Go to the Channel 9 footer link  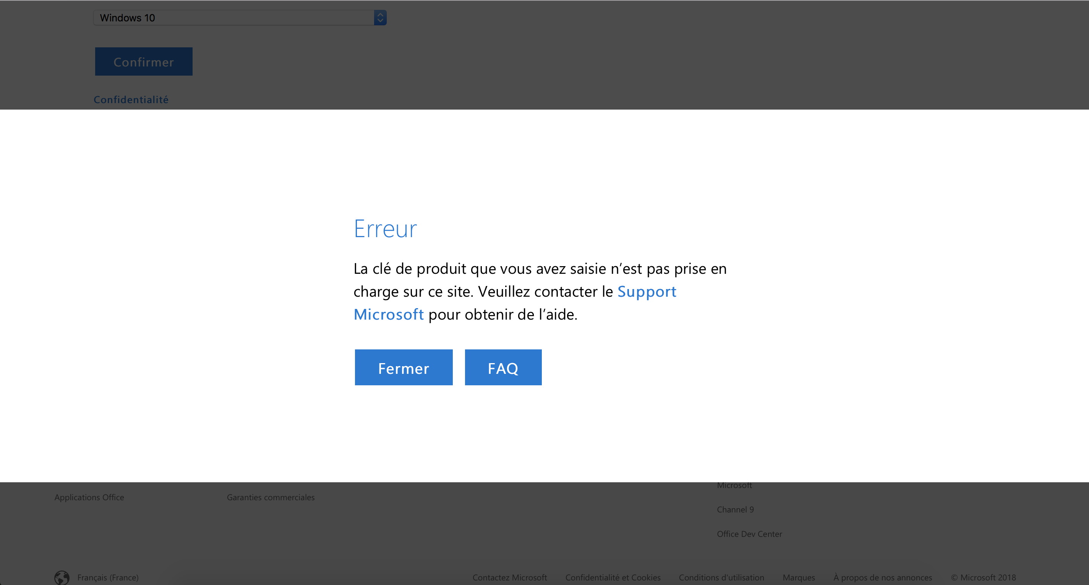coord(735,509)
